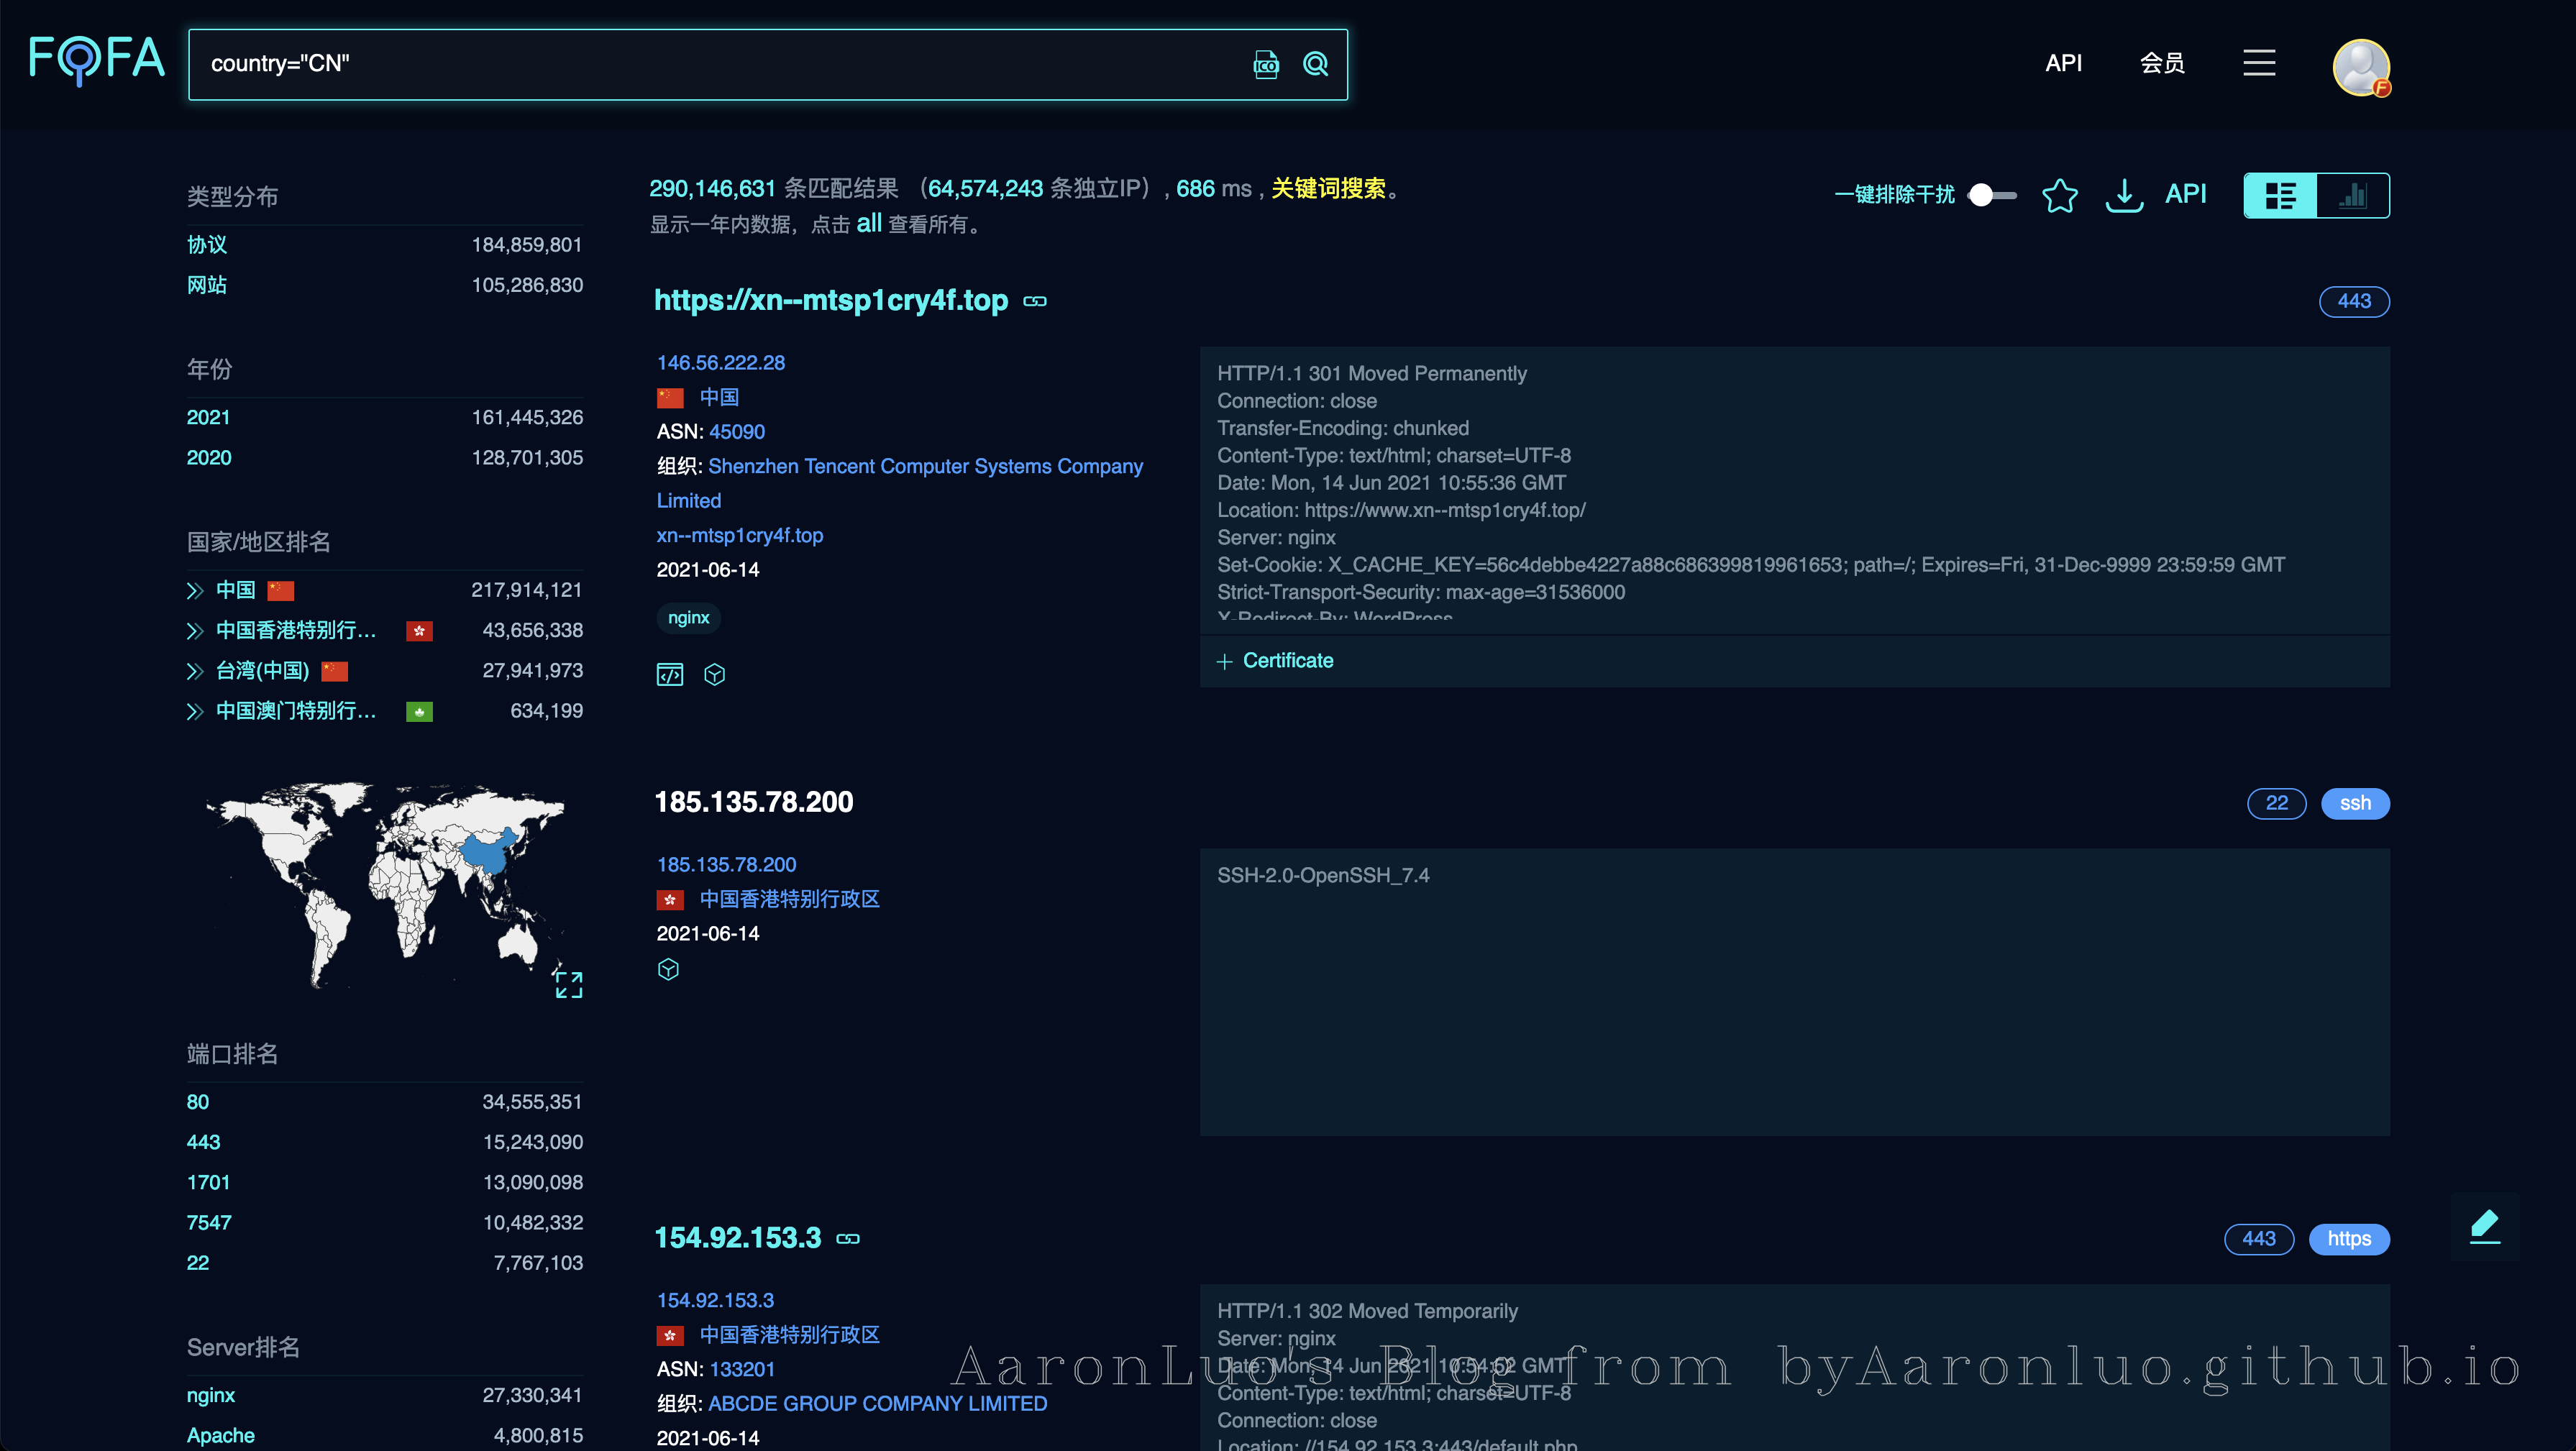Screen dimensions: 2576x1451
Task: Click the ICO icon search button
Action: (1265, 65)
